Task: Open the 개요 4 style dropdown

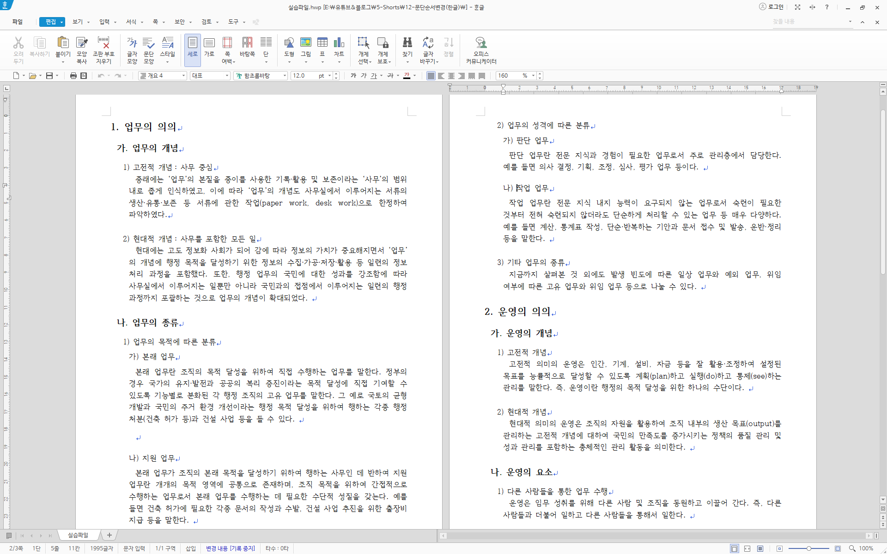Action: 183,76
